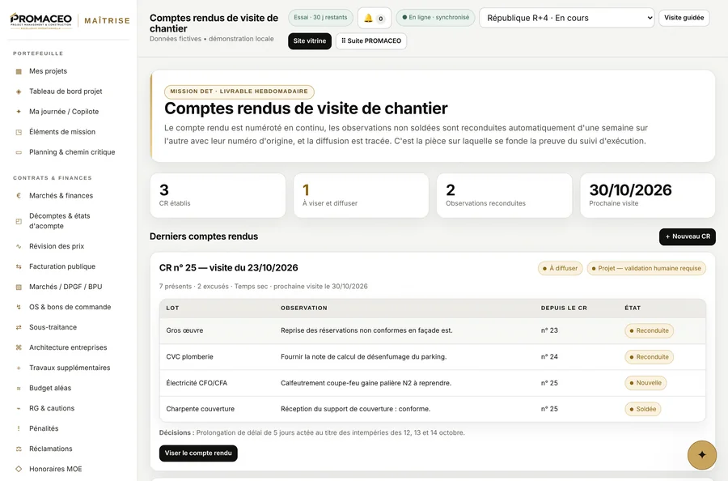
Task: Click the RG & cautions icon
Action: coord(19,408)
